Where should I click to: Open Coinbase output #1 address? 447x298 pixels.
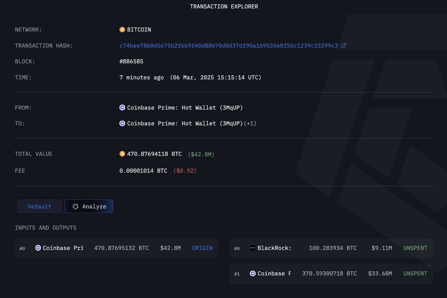pyautogui.click(x=274, y=273)
